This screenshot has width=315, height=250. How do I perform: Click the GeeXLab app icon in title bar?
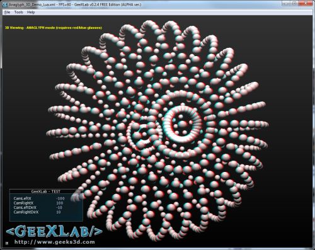point(5,4)
